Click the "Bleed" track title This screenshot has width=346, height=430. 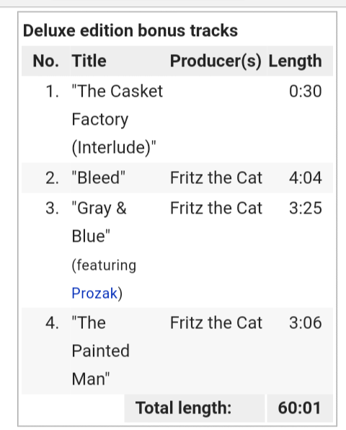(x=98, y=177)
